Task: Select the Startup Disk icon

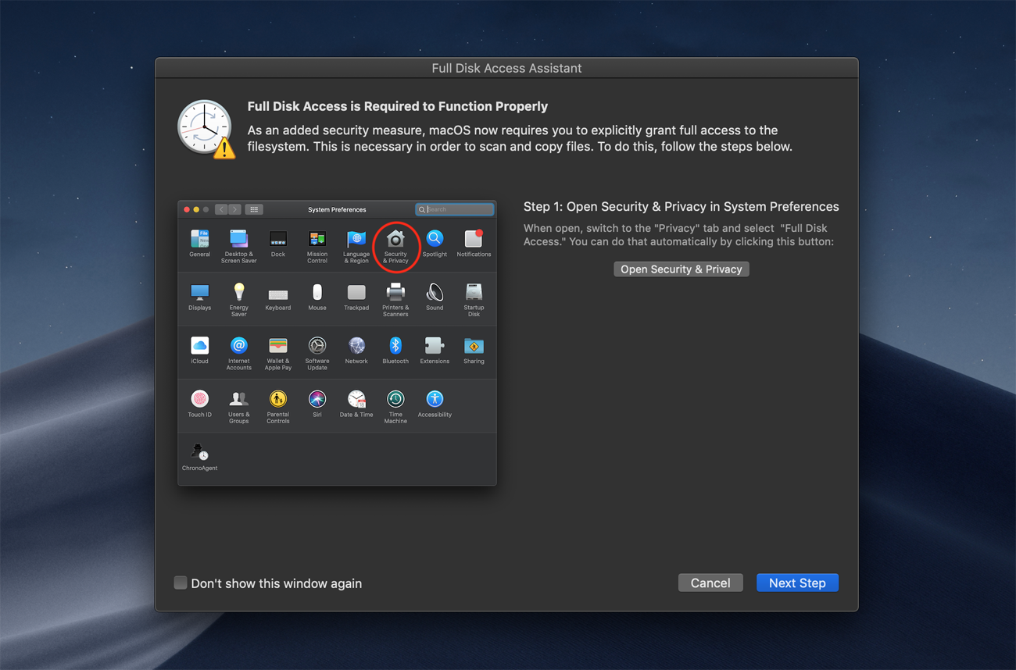Action: tap(474, 292)
